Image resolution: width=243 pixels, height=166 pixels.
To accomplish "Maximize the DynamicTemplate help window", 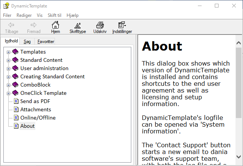I will click(x=217, y=6).
